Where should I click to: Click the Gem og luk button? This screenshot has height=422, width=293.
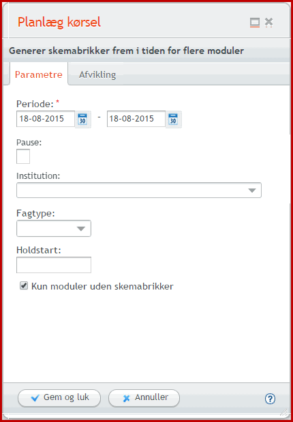pos(59,398)
